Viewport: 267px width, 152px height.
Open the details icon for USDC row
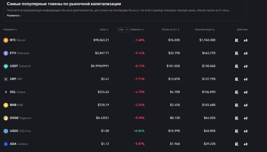(x=237, y=131)
